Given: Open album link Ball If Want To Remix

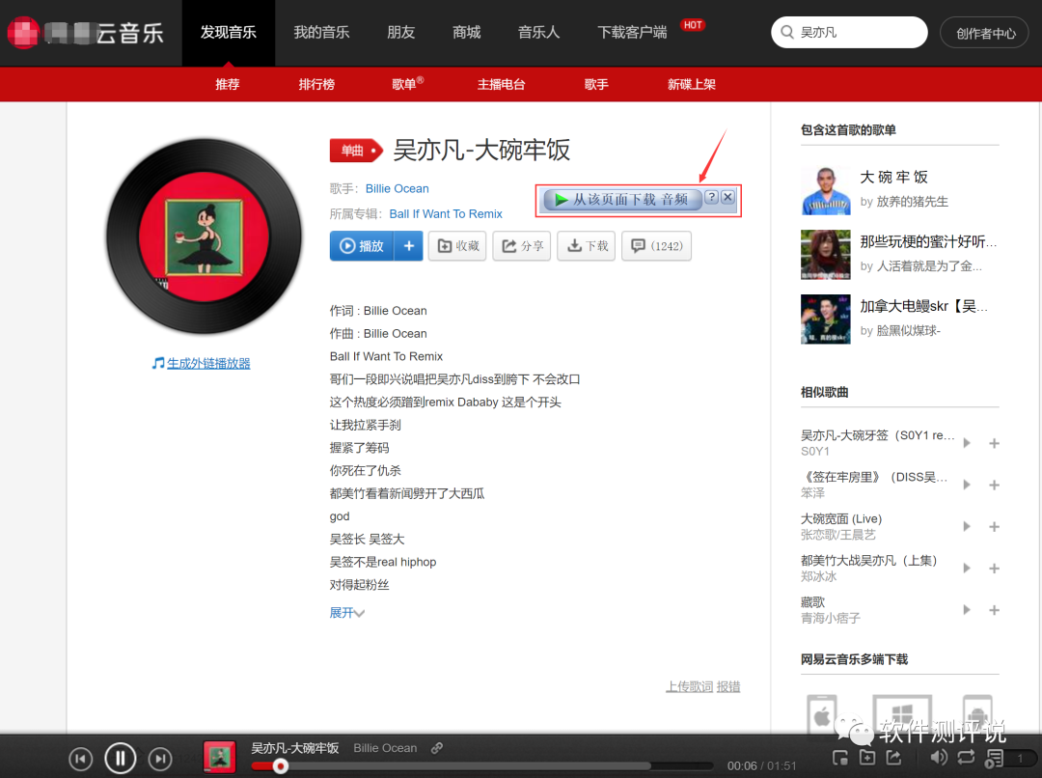Looking at the screenshot, I should [x=446, y=214].
